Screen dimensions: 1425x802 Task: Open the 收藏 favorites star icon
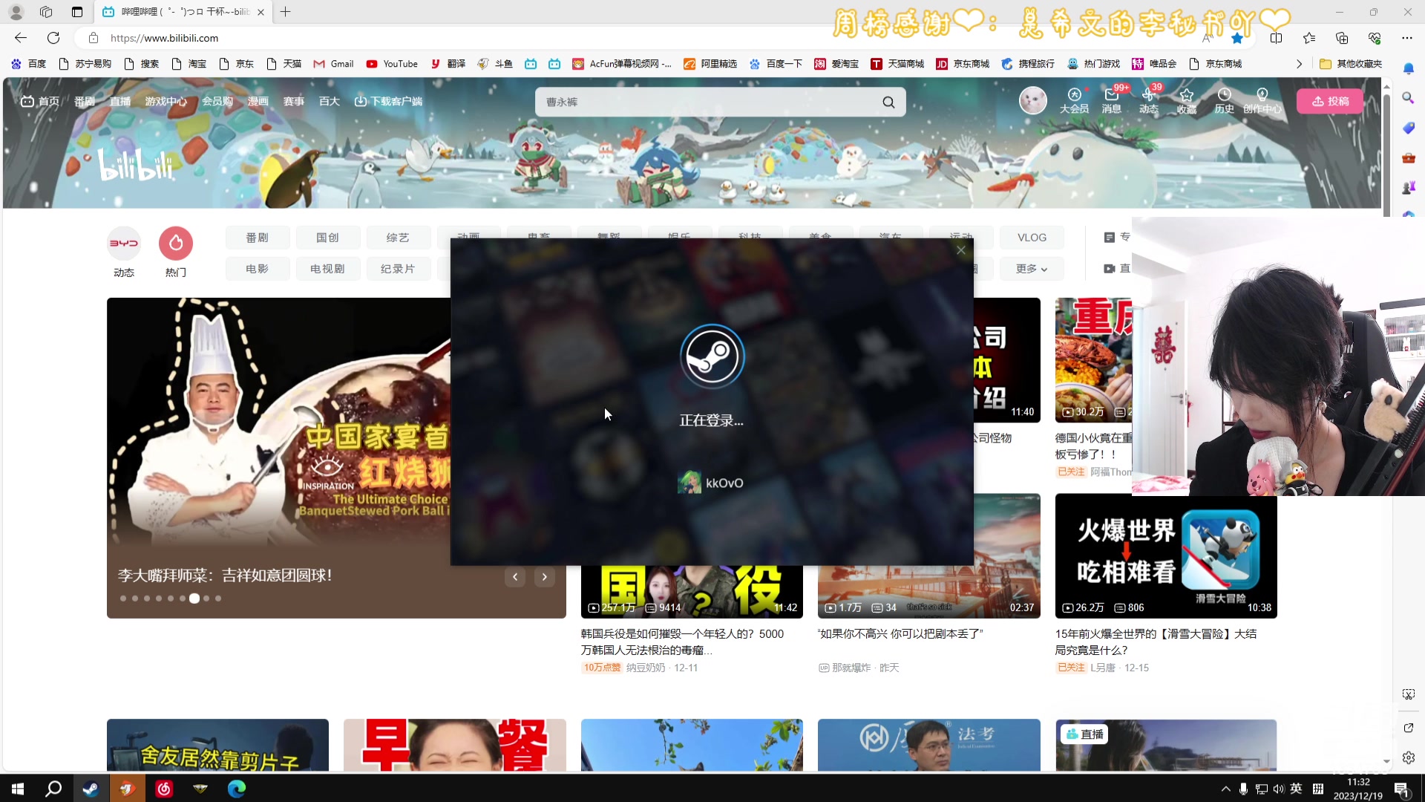(x=1186, y=101)
